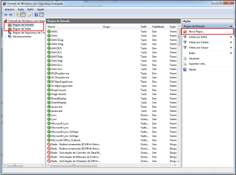This screenshot has height=175, width=236.
Task: Click the Back arrow toolbar icon
Action: point(6,15)
